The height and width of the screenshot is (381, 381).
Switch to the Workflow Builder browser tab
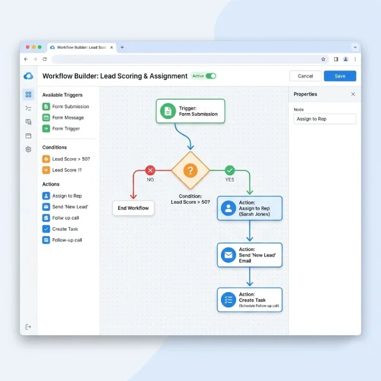82,48
